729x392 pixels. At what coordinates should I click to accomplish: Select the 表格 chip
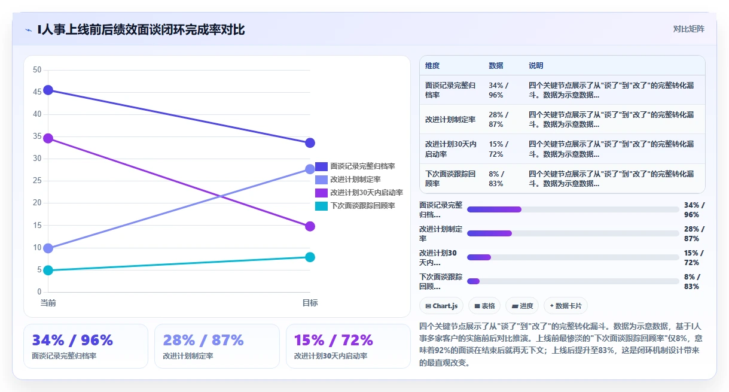pyautogui.click(x=484, y=306)
